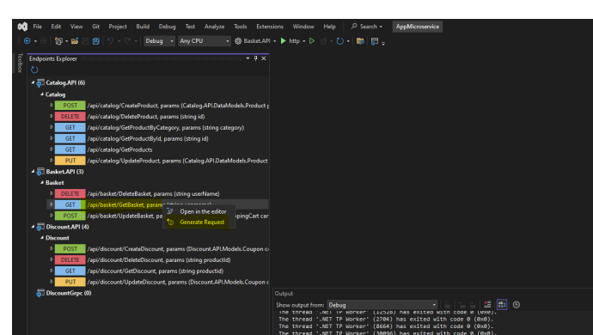Select the /api/discount/GetDiscount endpoint
Image resolution: width=593 pixels, height=335 pixels.
(x=156, y=271)
